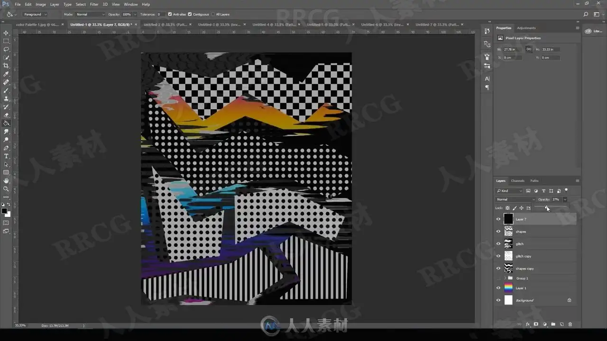Open the tool preset picker arrow

pyautogui.click(x=16, y=14)
